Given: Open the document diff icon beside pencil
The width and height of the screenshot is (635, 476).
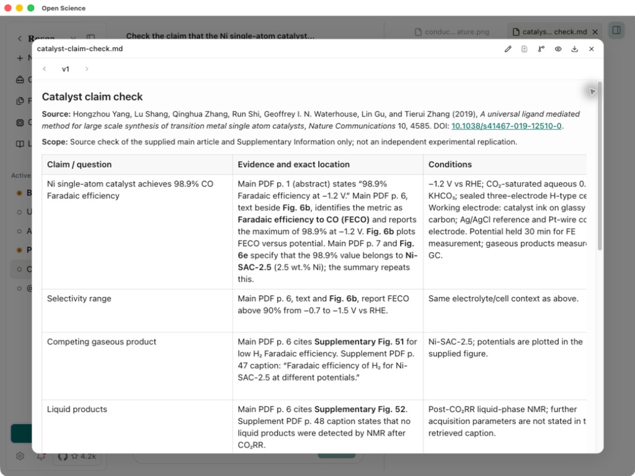Looking at the screenshot, I should [x=525, y=49].
